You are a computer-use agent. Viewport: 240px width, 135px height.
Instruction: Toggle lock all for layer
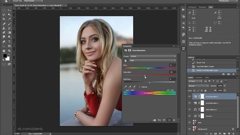click(x=205, y=91)
